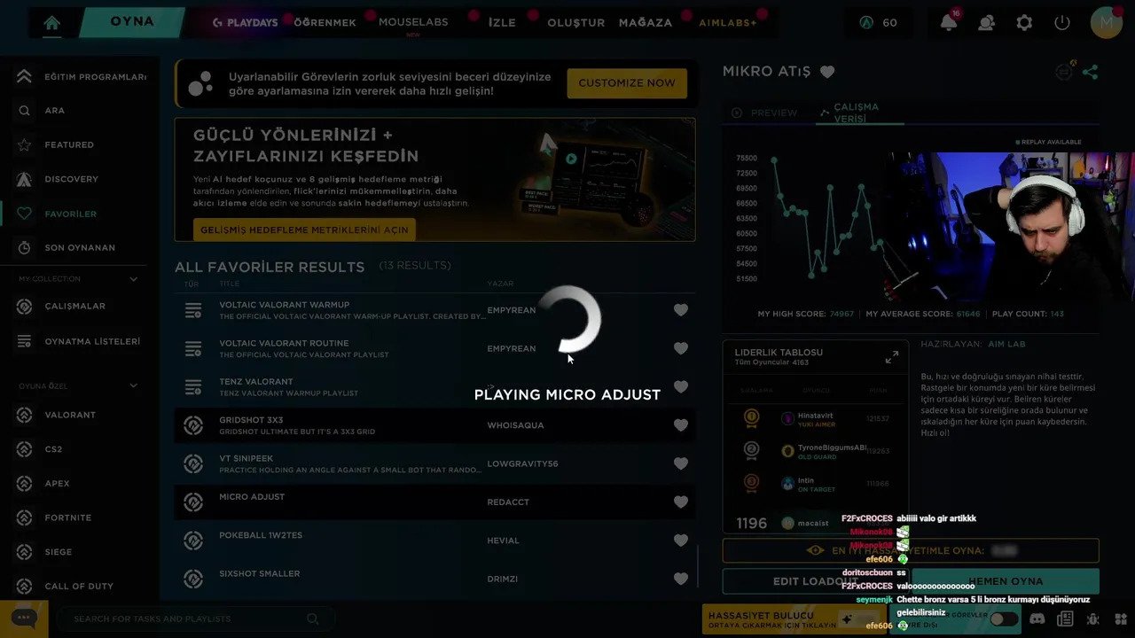Open the Mağaza menu item
1135x638 pixels.
pos(646,23)
